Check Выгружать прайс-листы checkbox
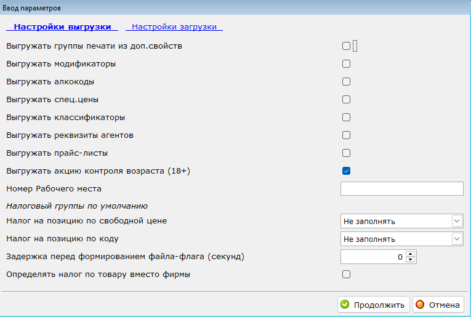 pyautogui.click(x=346, y=153)
